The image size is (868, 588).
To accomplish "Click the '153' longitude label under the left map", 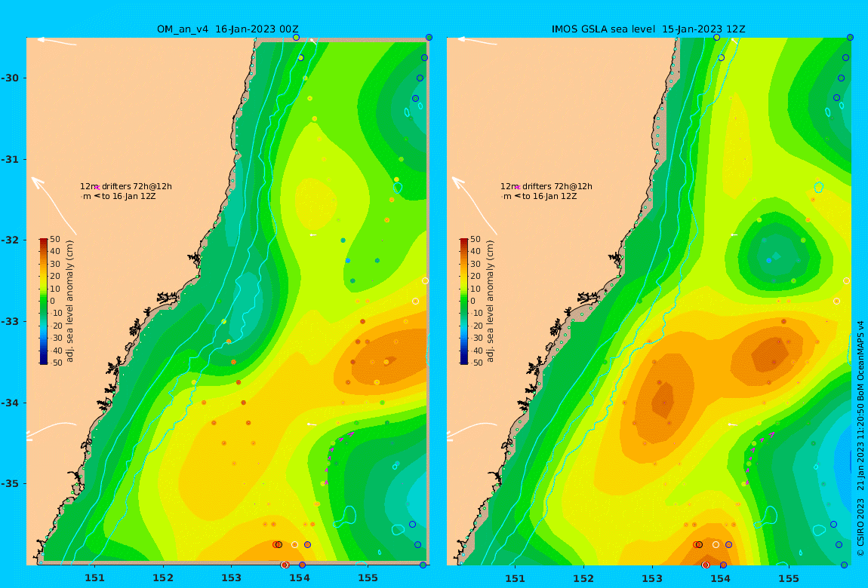I will [232, 578].
